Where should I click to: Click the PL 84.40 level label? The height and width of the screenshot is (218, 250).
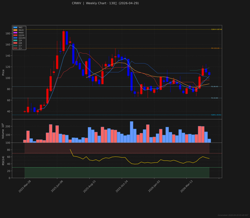(x=214, y=87)
